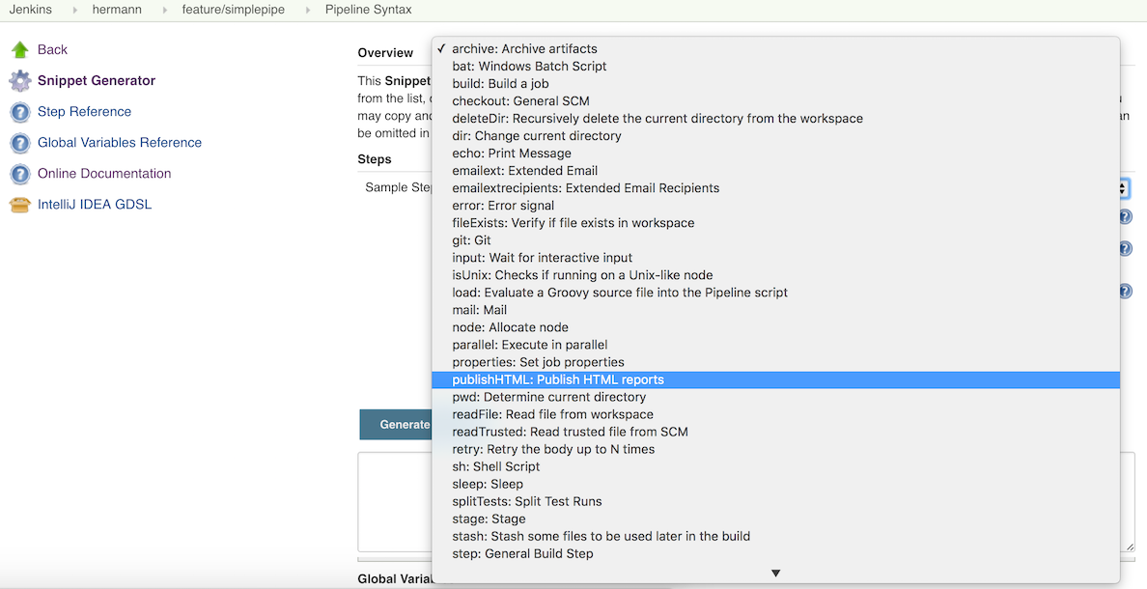
Task: Click the Online Documentation help icon
Action: [x=19, y=173]
